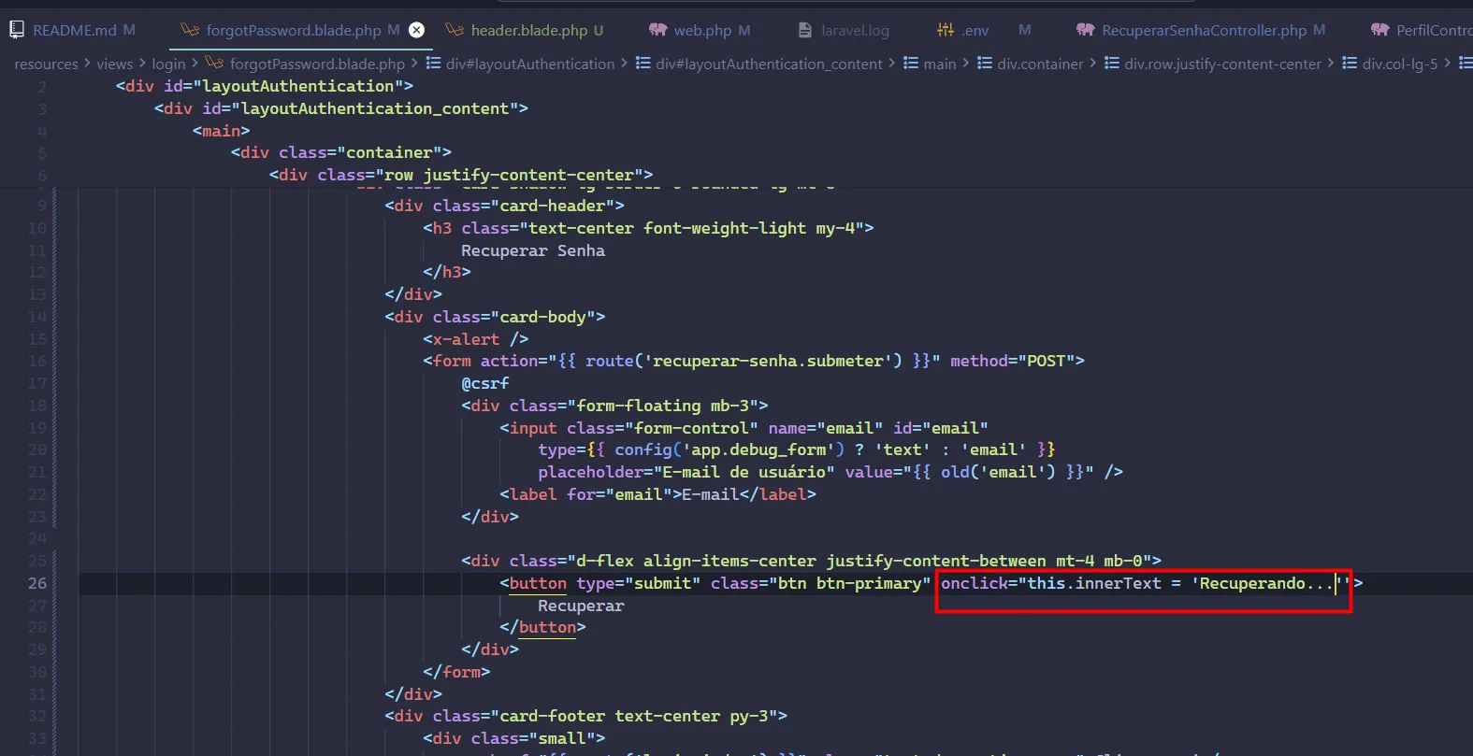Switch to the header.blade.php tab
Viewport: 1473px width, 756px height.
click(x=528, y=30)
